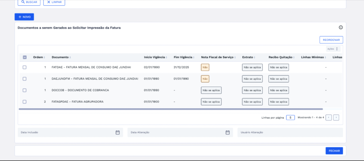Select the DOCCOB row checkbox
Viewport: 364px width, 161px height.
(25, 90)
